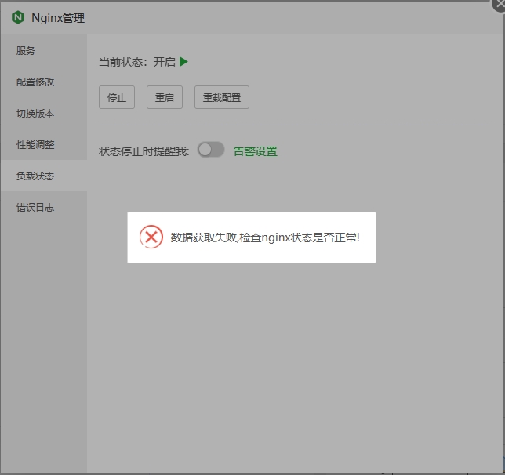Image resolution: width=505 pixels, height=475 pixels.
Task: View 错误日志 tab
Action: [43, 207]
